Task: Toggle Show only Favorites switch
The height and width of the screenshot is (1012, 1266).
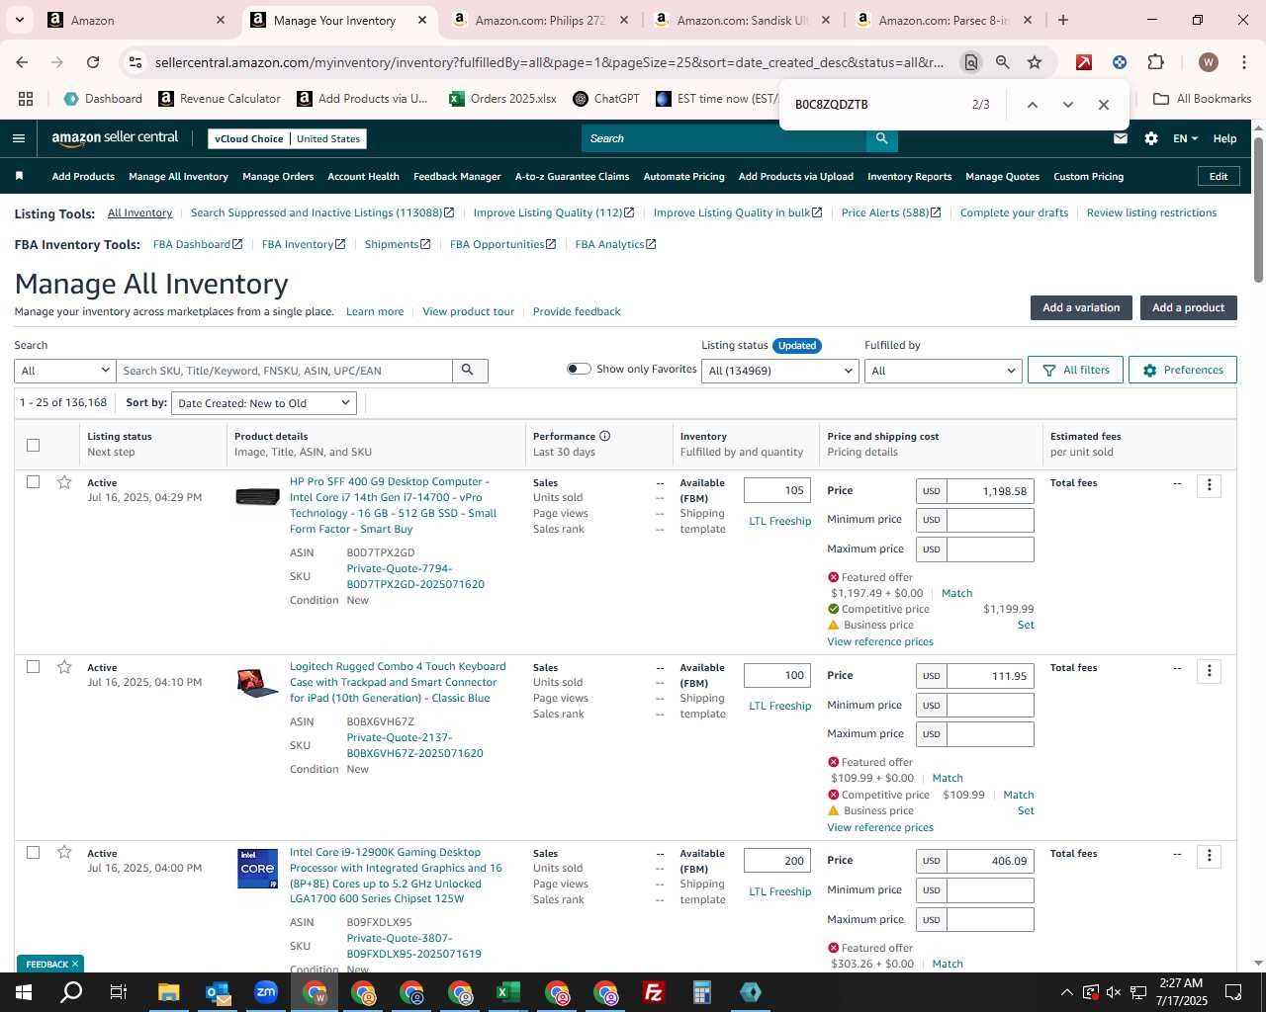Action: pyautogui.click(x=579, y=369)
